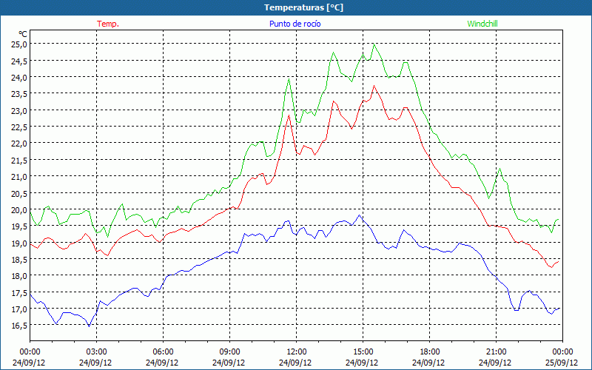The height and width of the screenshot is (370, 592).
Task: Click the 18,0 y-axis label
Action: [x=19, y=276]
